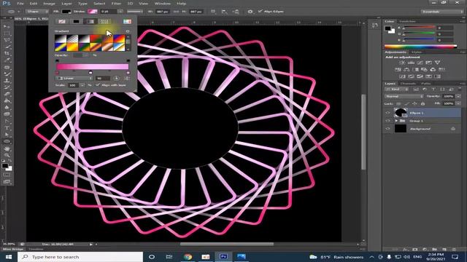
Task: Select the Eyedropper tool
Action: coord(7,60)
